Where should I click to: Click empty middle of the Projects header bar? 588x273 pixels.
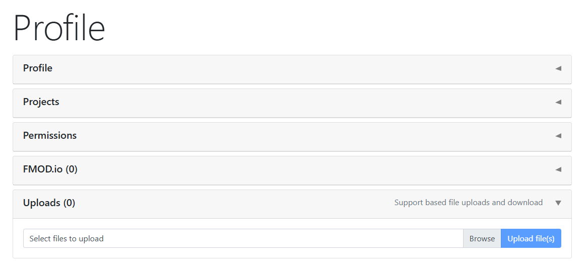tap(292, 102)
